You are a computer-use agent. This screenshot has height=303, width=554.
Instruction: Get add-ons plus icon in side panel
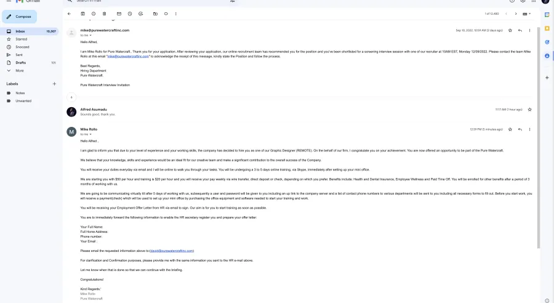pyautogui.click(x=547, y=78)
